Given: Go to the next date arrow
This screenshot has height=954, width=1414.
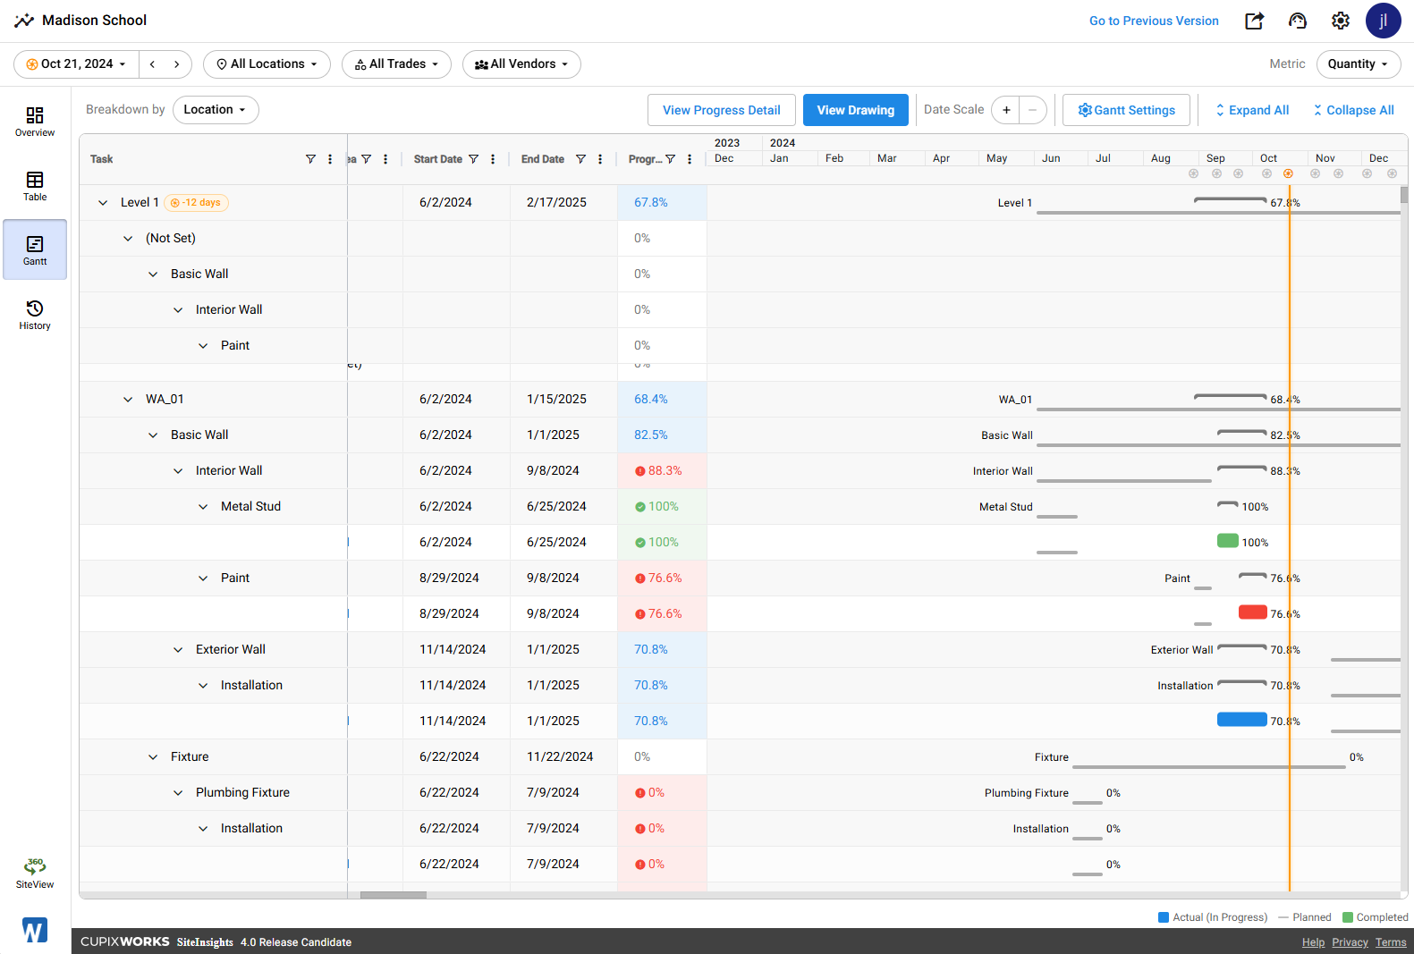Looking at the screenshot, I should point(177,64).
